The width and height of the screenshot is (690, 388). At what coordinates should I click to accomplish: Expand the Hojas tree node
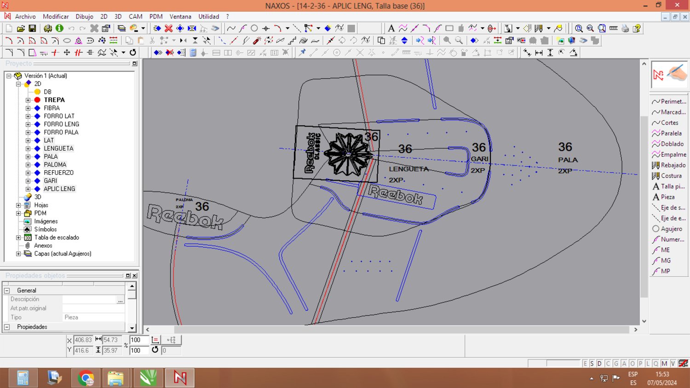pos(18,205)
